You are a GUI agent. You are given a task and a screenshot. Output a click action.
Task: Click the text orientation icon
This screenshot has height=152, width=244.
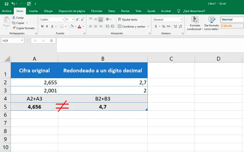tap(108, 19)
